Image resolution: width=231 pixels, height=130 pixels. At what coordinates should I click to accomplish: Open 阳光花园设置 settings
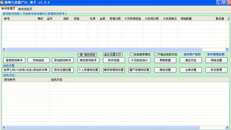(62, 70)
